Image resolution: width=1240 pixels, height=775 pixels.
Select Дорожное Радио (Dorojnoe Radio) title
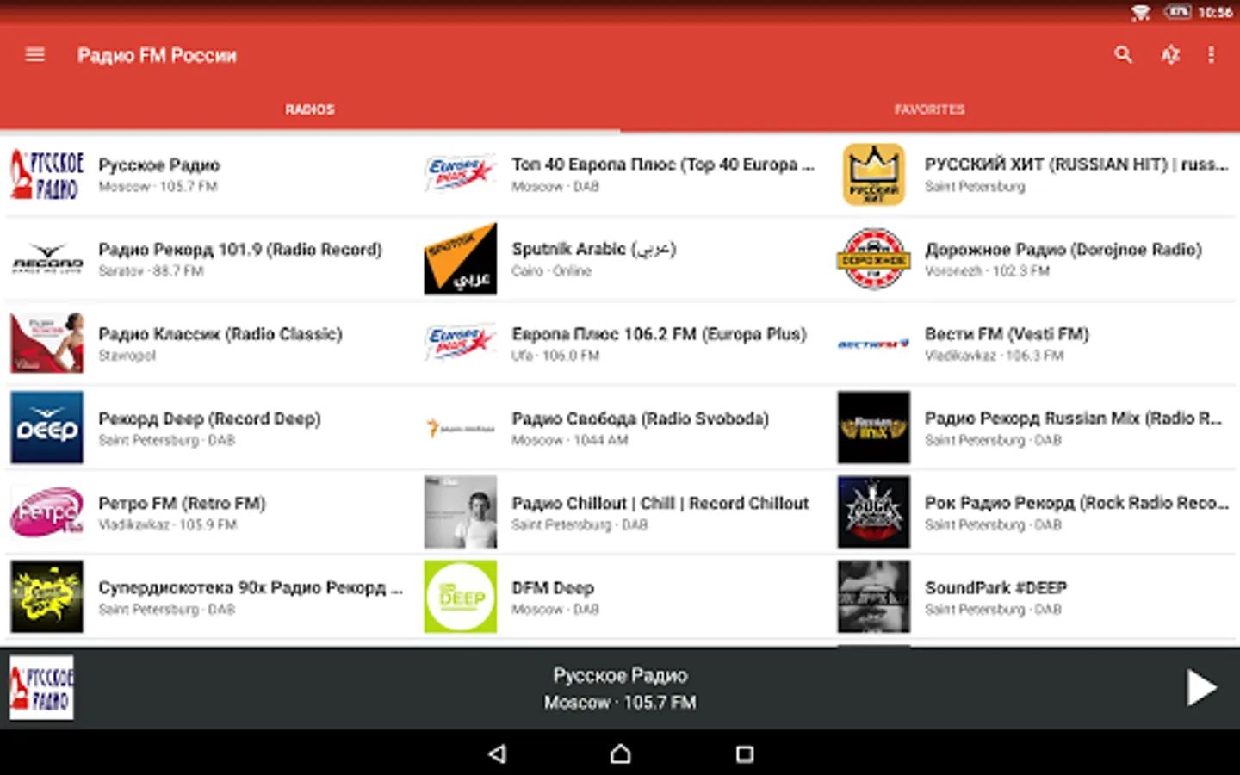(1063, 249)
